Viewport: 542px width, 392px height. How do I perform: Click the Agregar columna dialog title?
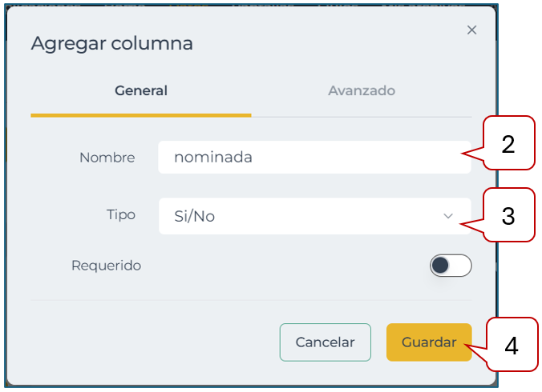pyautogui.click(x=112, y=43)
